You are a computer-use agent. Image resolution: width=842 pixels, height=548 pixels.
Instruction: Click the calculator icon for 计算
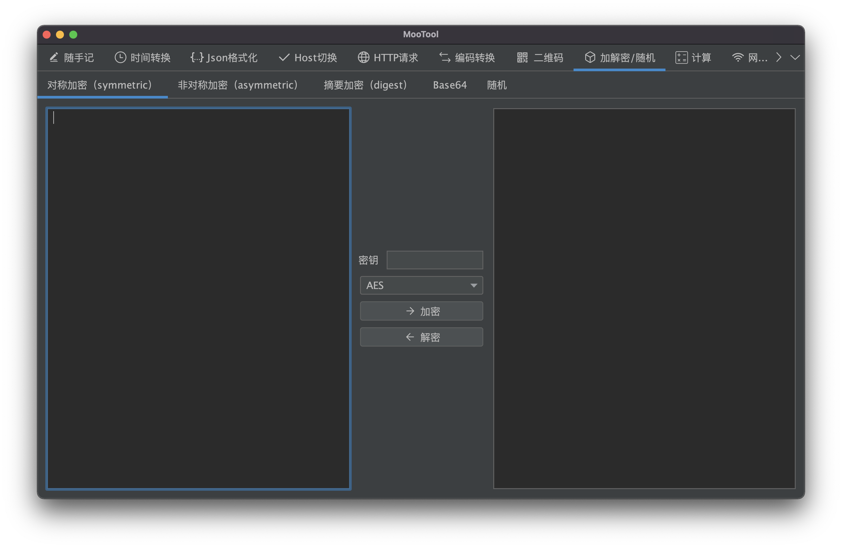[681, 57]
